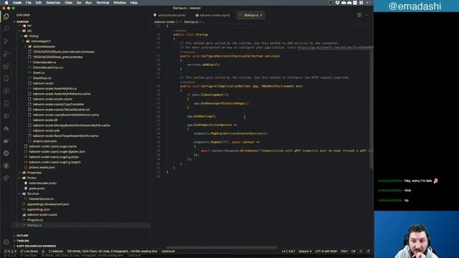Open the Apple menu
The width and height of the screenshot is (459, 258).
pyautogui.click(x=6, y=3)
